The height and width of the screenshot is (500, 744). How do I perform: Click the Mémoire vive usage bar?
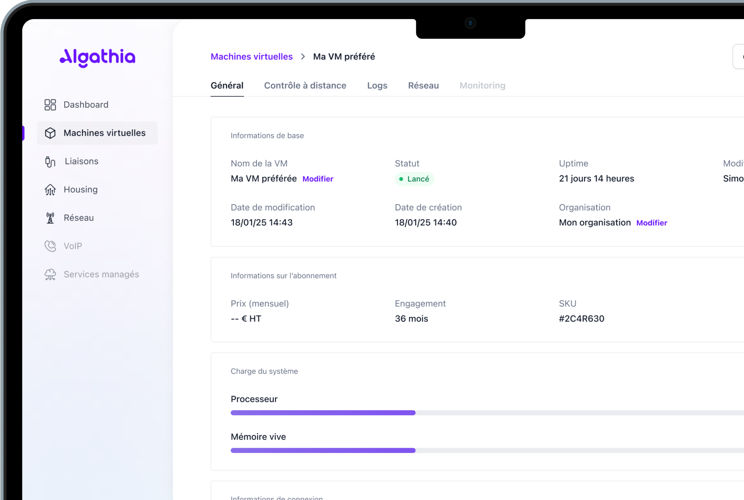coord(487,450)
